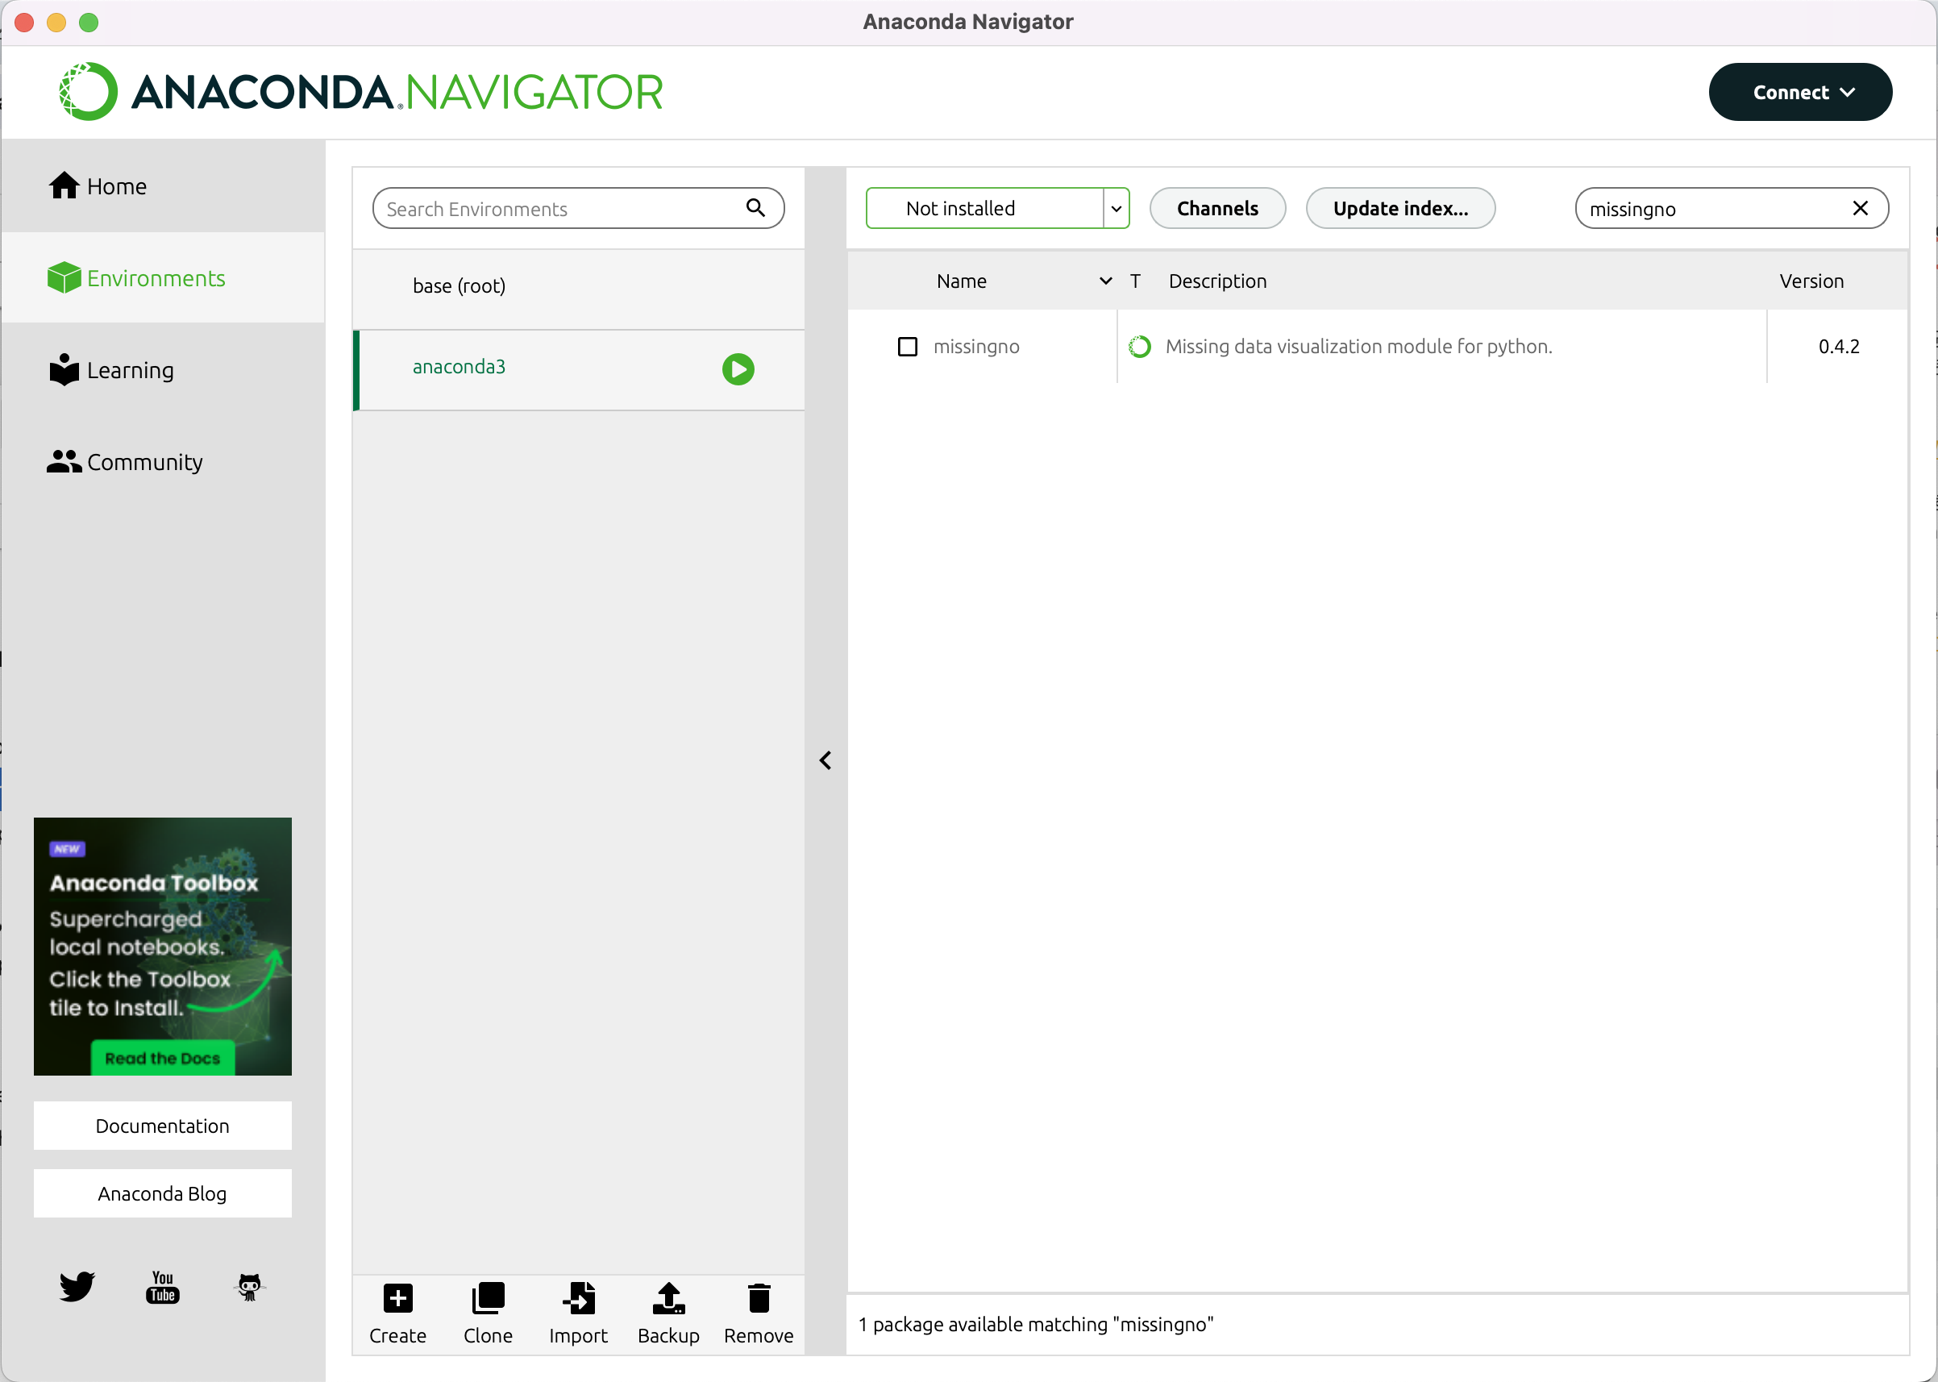Click the Backup environment icon
This screenshot has height=1382, width=1938.
668,1299
